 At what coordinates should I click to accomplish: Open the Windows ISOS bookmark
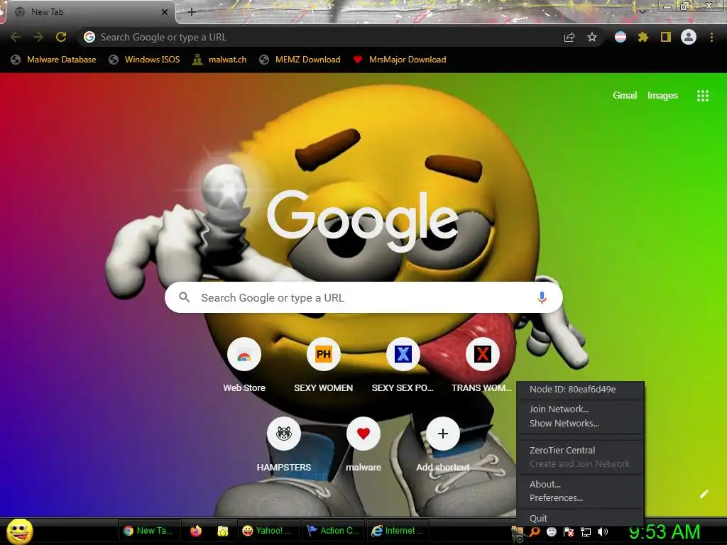[144, 60]
